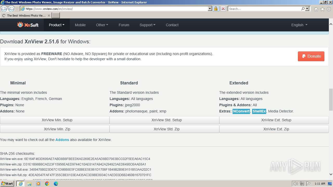Click the taskbar clock 1:11 AM

tap(320, 184)
